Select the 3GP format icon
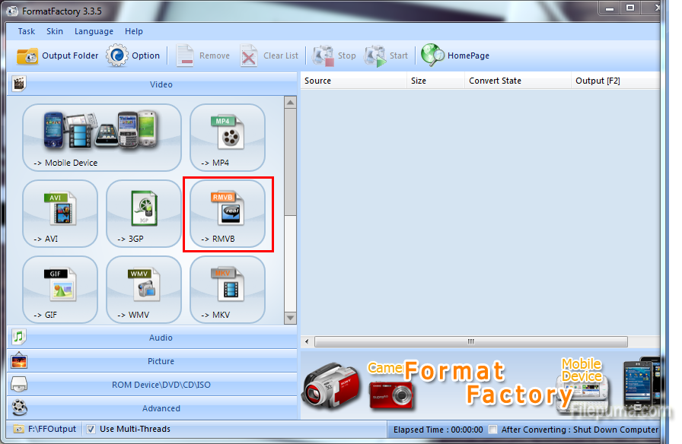 click(x=144, y=213)
